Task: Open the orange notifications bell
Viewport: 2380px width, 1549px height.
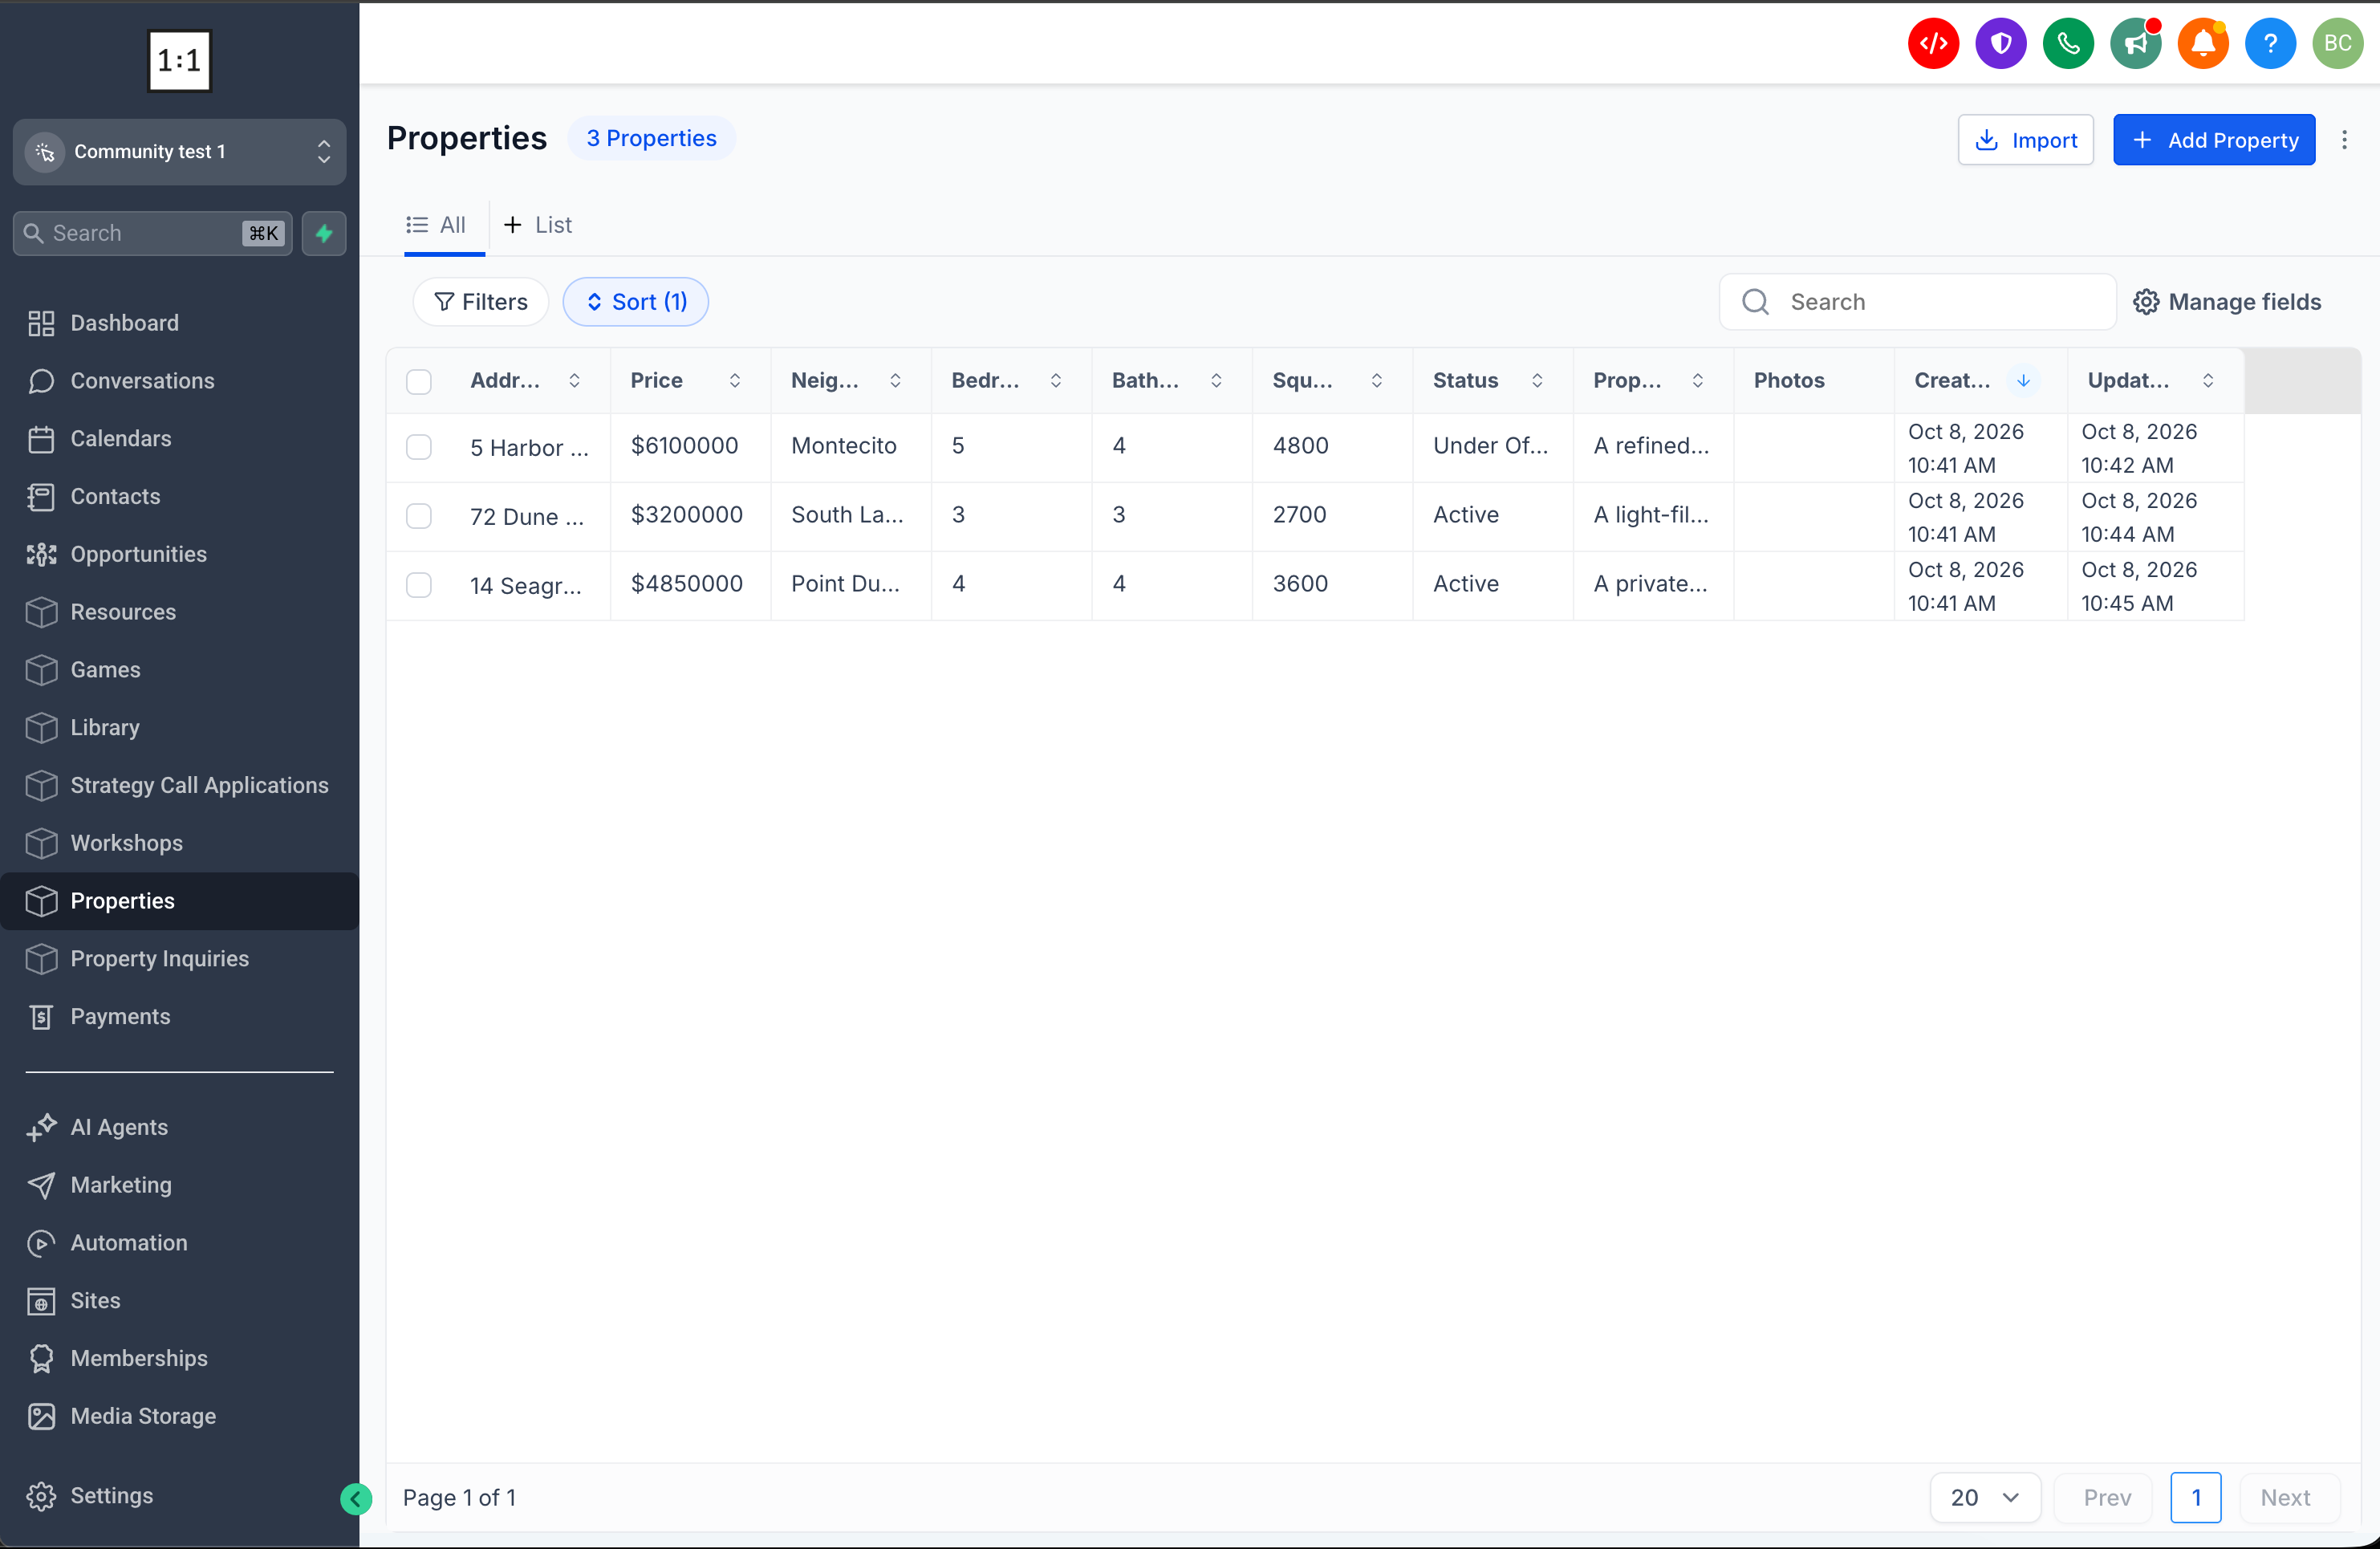Action: pyautogui.click(x=2203, y=44)
